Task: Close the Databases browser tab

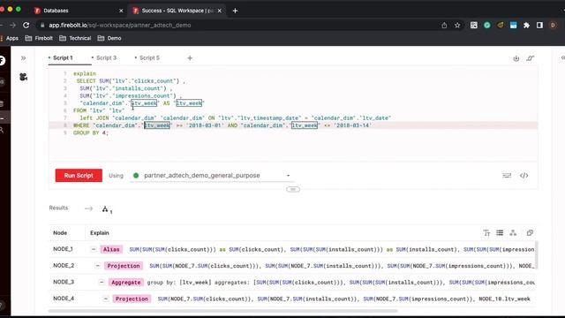Action: (x=121, y=11)
